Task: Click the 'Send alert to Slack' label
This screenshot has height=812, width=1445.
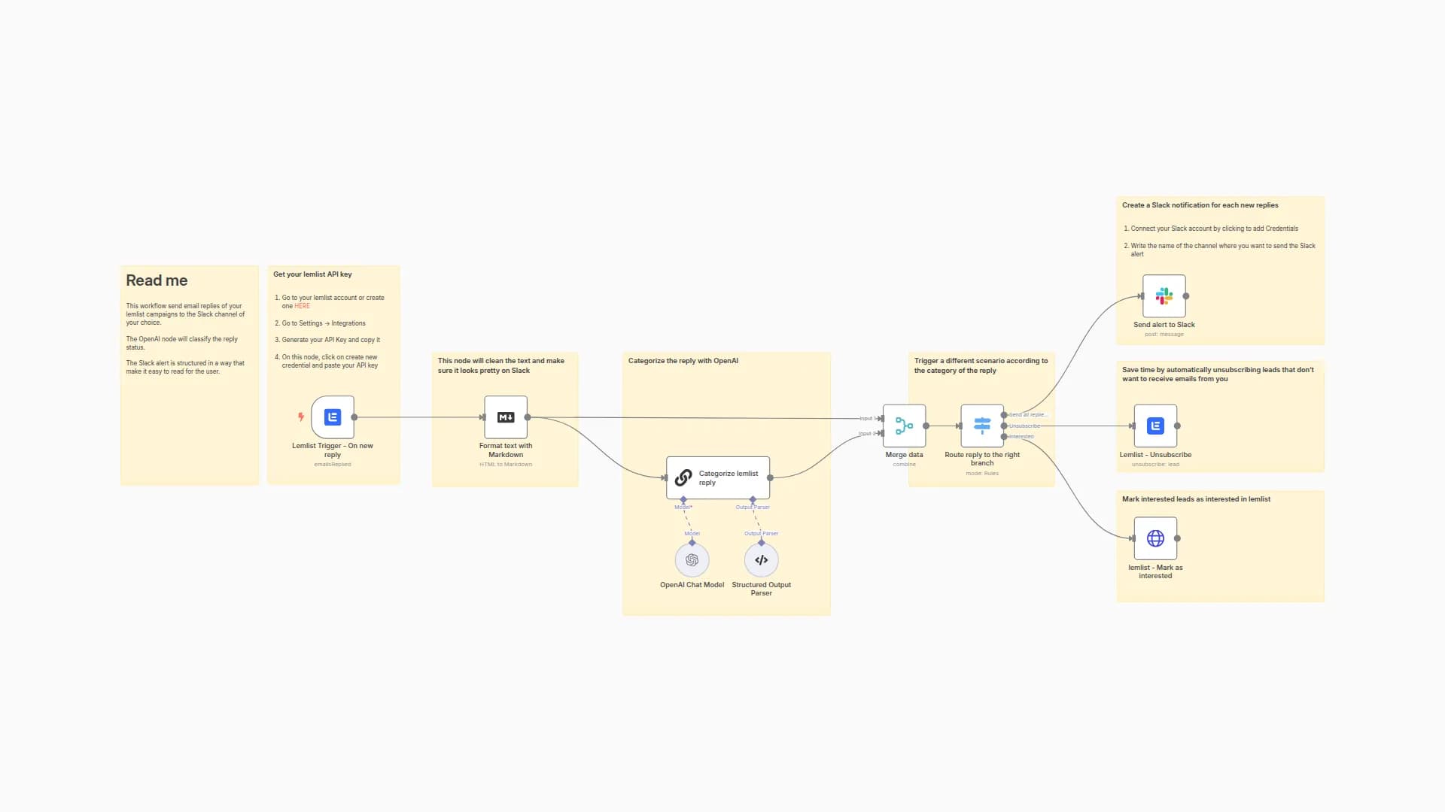Action: [x=1164, y=325]
